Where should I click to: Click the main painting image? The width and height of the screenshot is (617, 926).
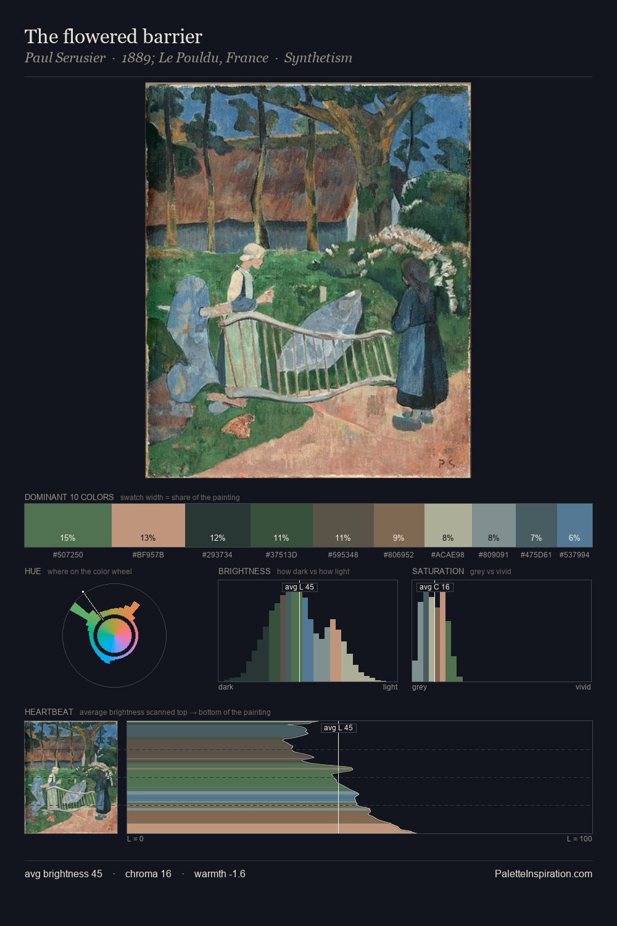[308, 280]
